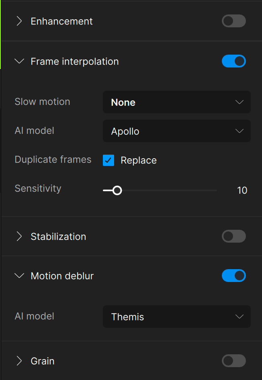Turn off the Frame interpolation toggle
The image size is (262, 380).
233,61
